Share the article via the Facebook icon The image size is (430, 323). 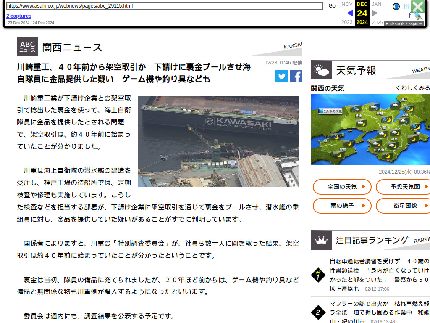tap(296, 76)
